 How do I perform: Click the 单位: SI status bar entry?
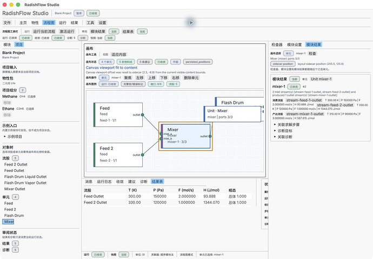coord(140,255)
